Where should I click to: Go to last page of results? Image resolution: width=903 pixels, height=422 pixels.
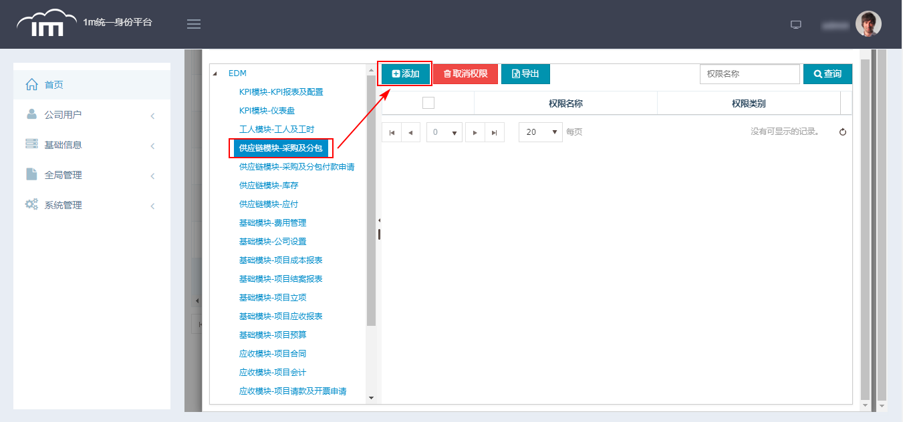pos(494,132)
